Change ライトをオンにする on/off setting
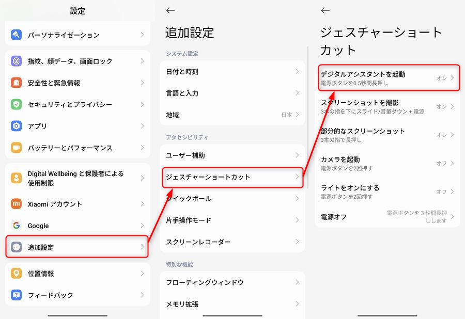 pyautogui.click(x=444, y=192)
